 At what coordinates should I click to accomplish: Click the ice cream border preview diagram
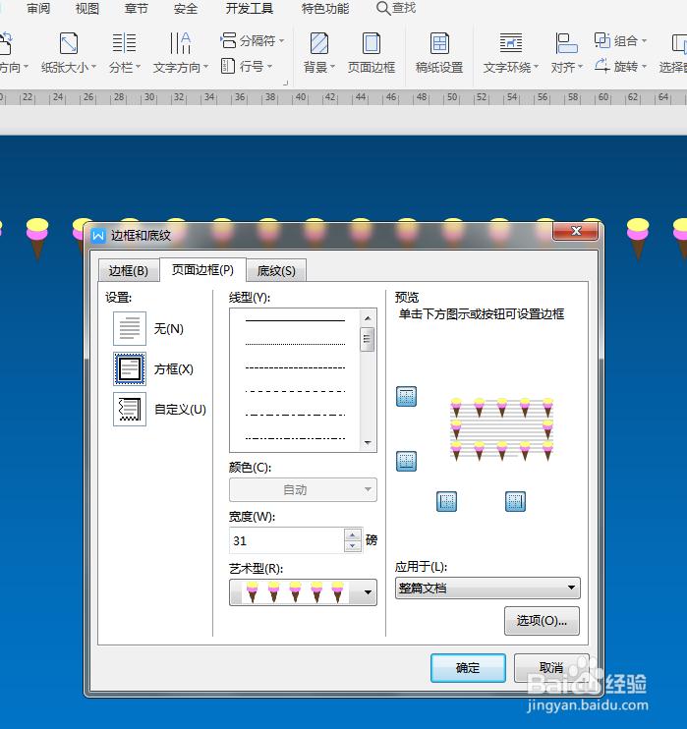coord(502,428)
